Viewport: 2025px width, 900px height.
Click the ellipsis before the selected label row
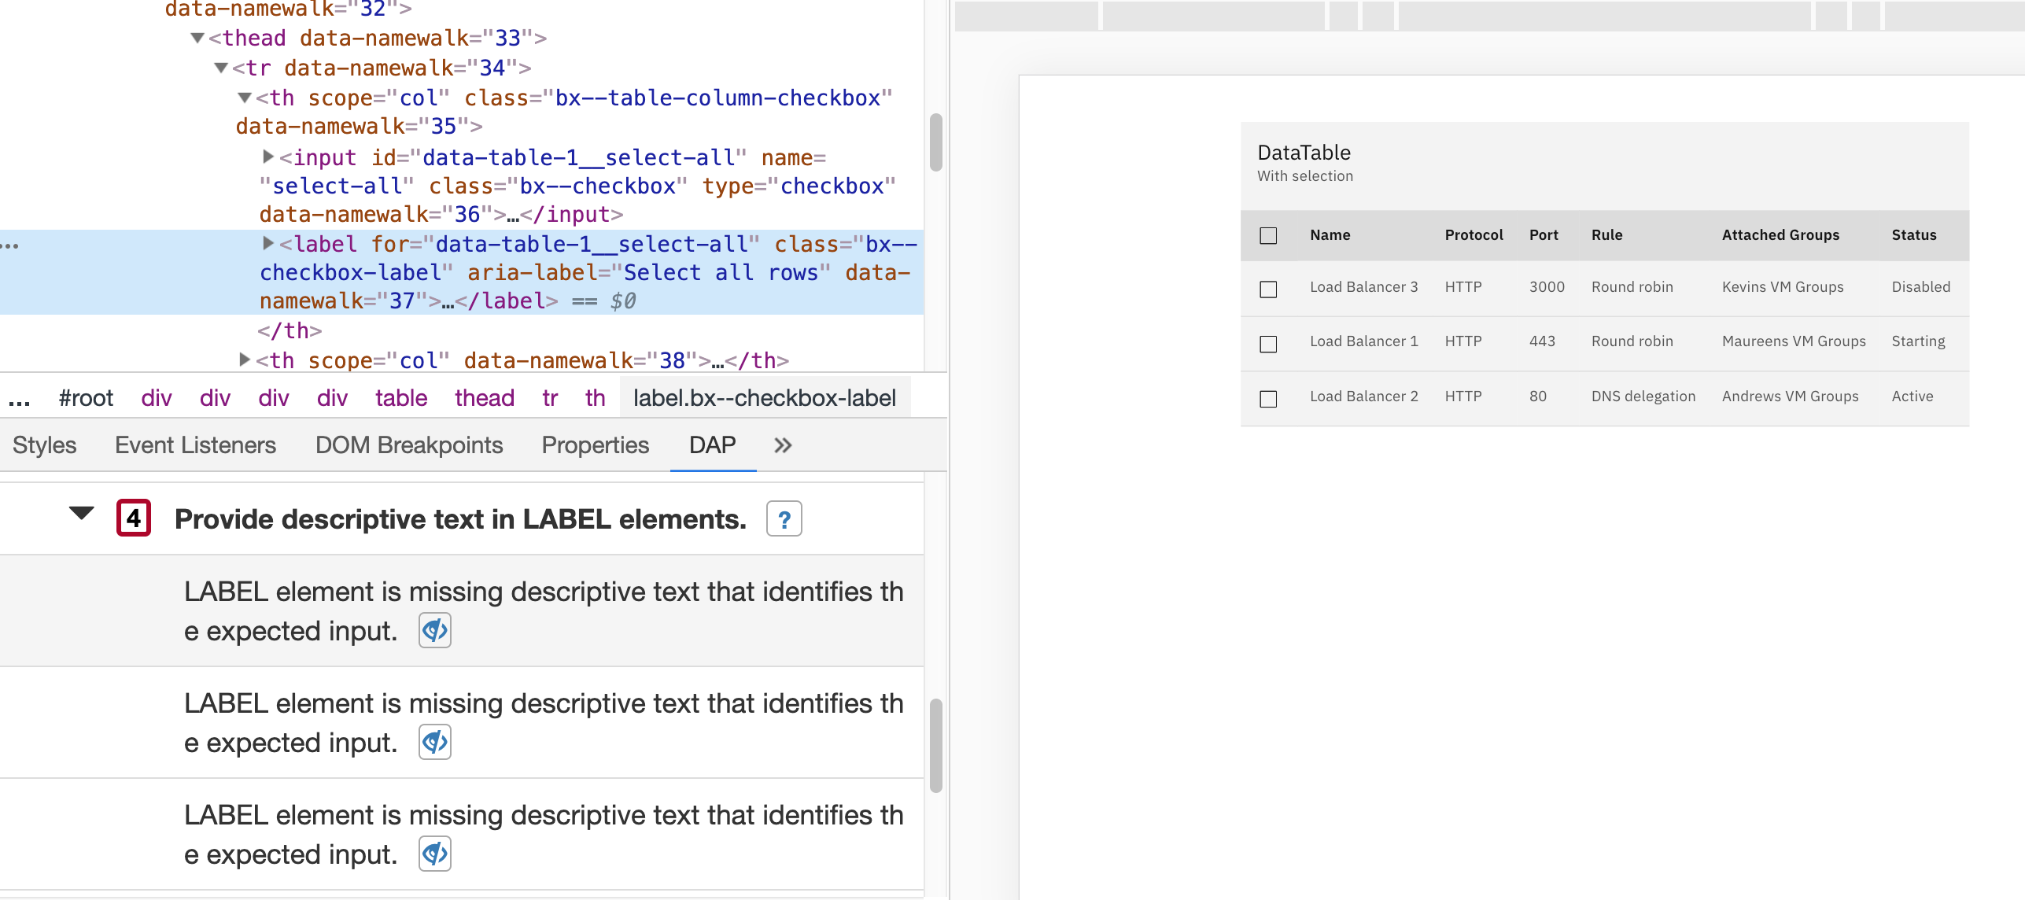[x=10, y=246]
